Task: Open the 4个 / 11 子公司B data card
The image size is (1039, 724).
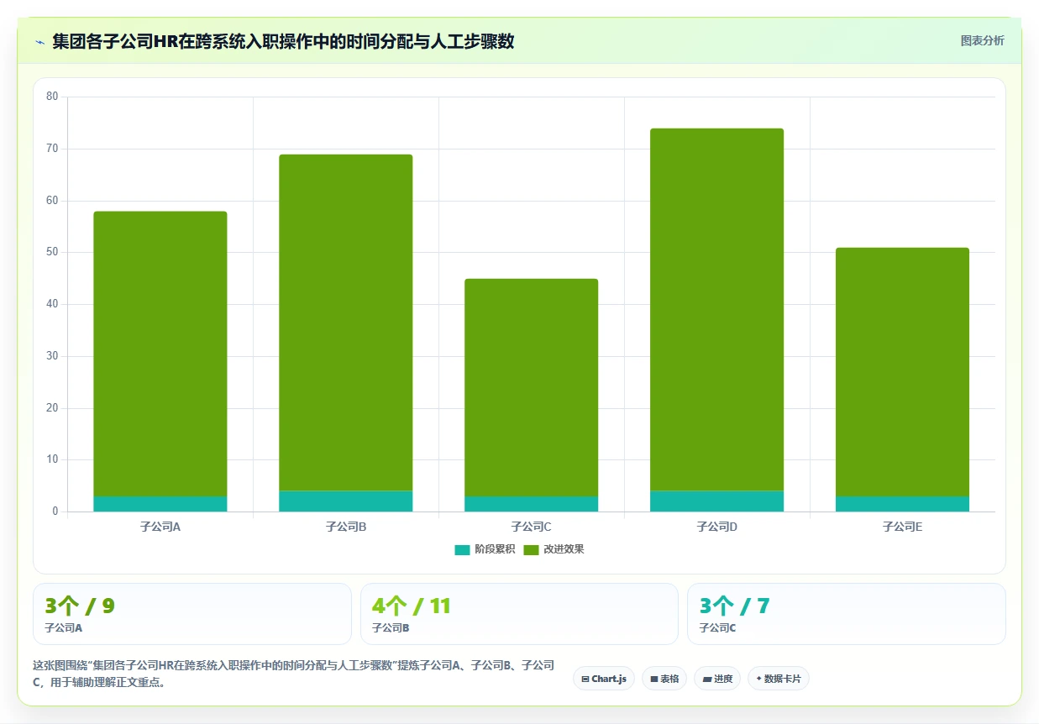Action: 519,614
